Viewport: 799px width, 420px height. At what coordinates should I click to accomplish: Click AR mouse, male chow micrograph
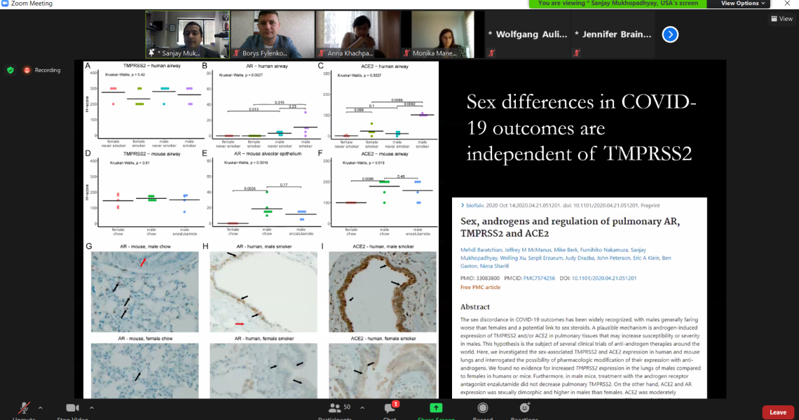coord(144,292)
